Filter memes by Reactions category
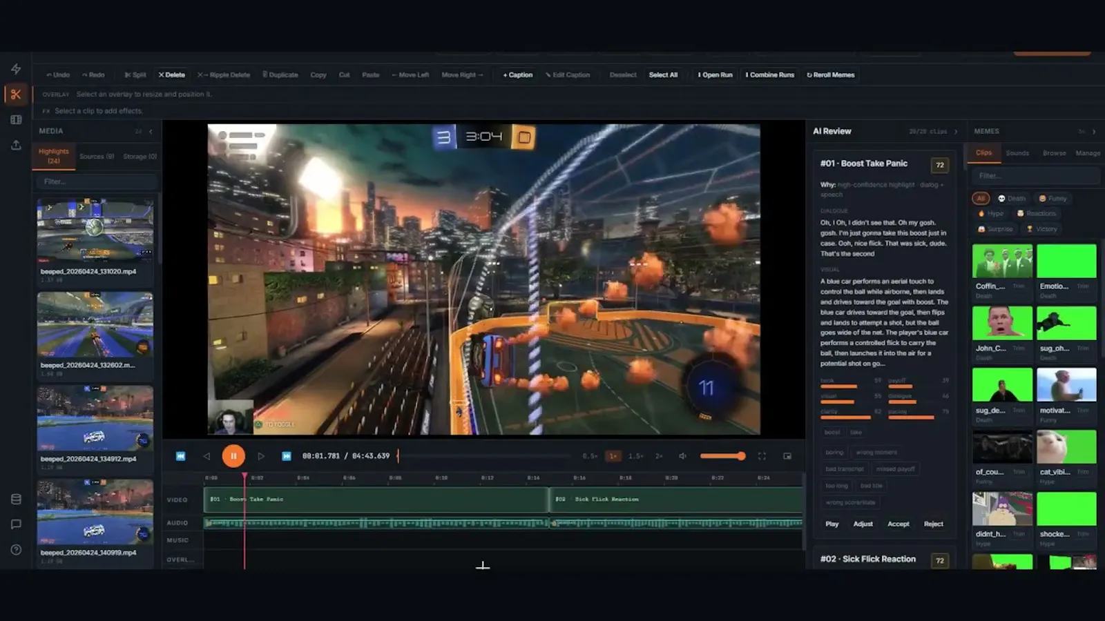Screen dimensions: 1105x621 [1037, 213]
